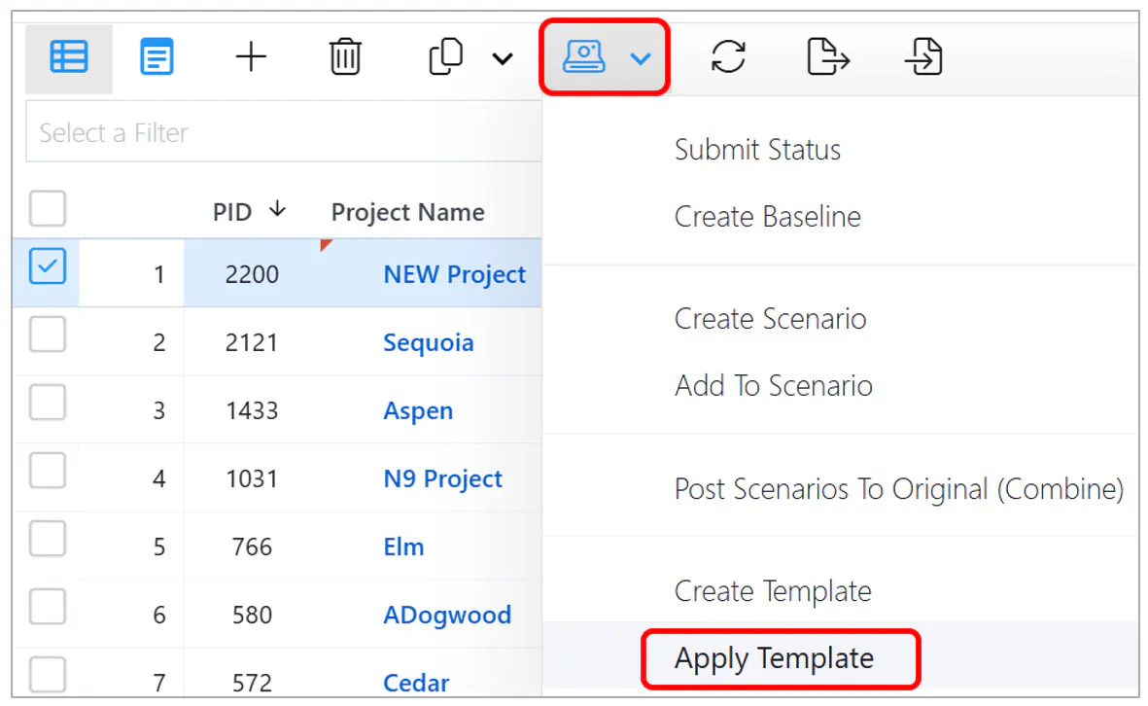
Task: Choose Submit Status from the menu
Action: click(x=758, y=150)
